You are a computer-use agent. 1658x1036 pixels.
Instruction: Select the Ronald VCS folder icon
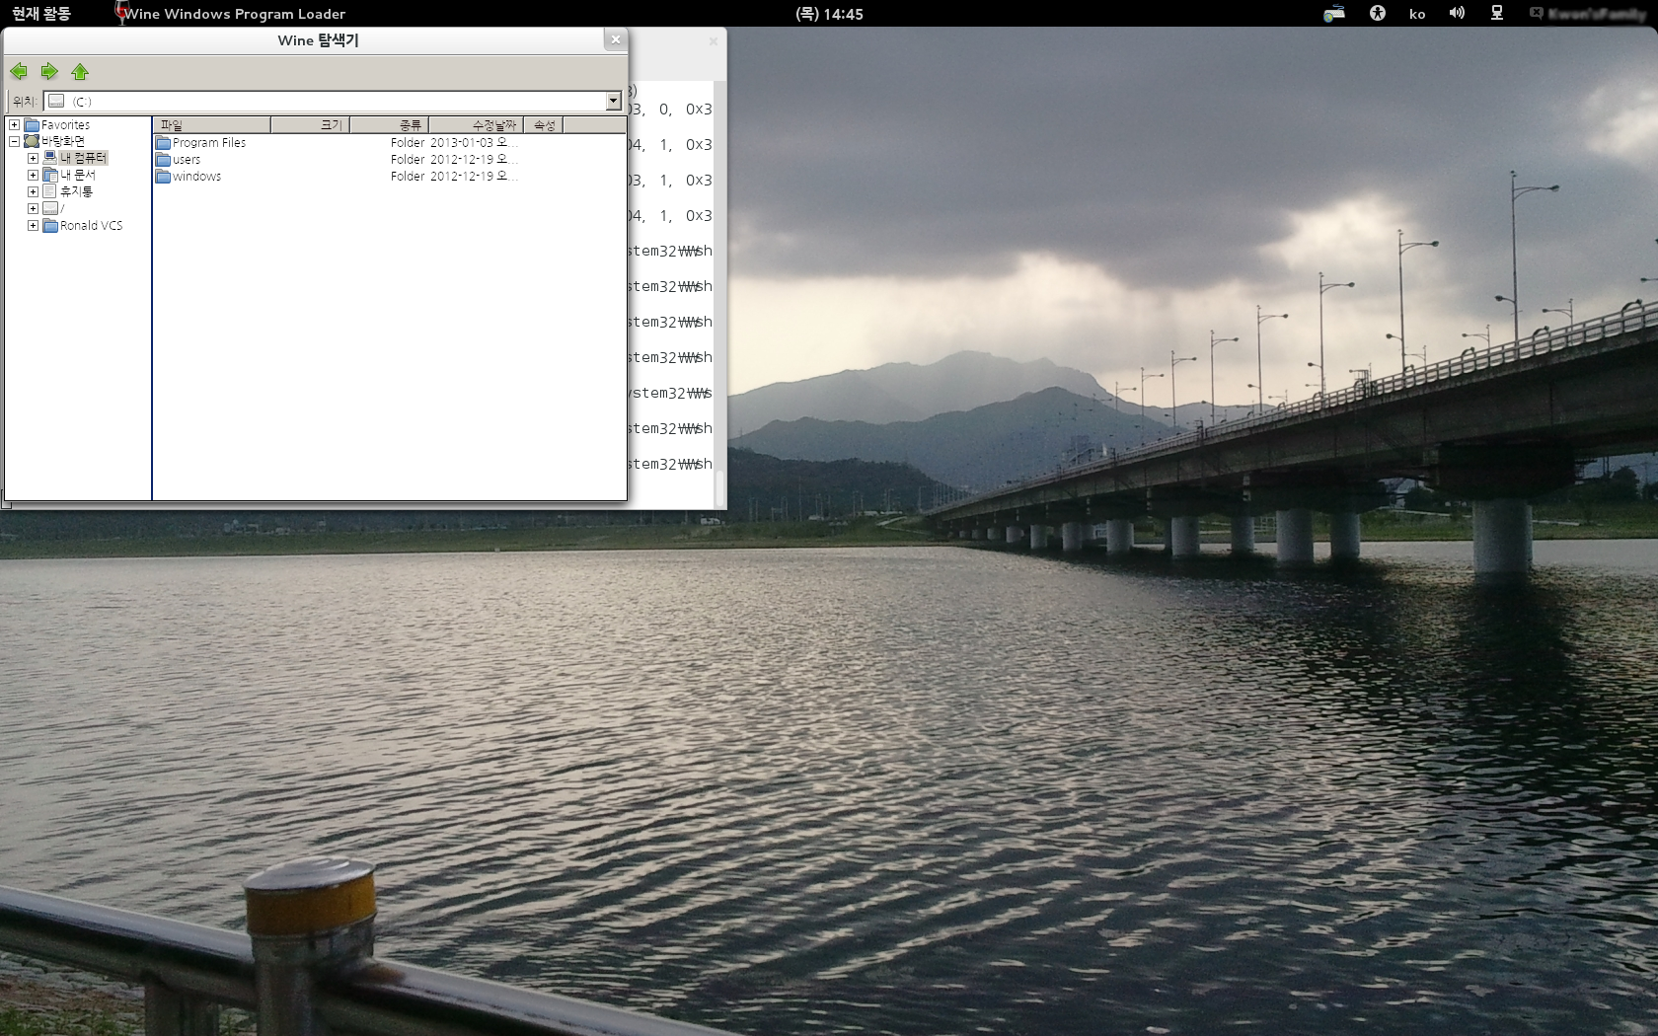[50, 225]
